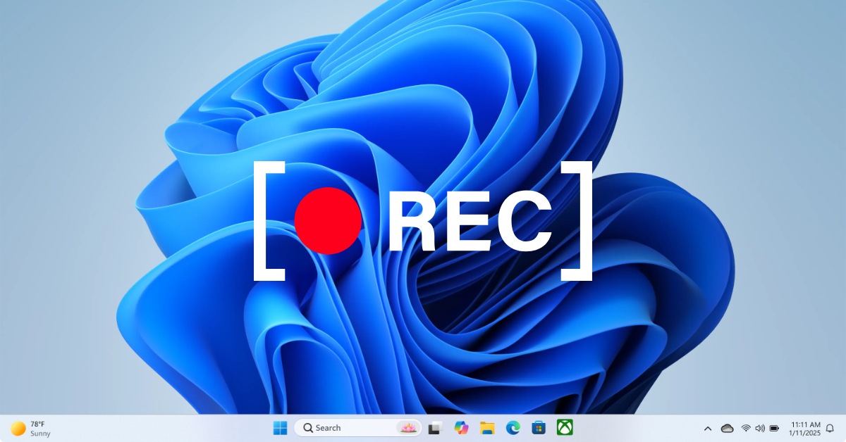Launch Copilot from the taskbar

(461, 428)
